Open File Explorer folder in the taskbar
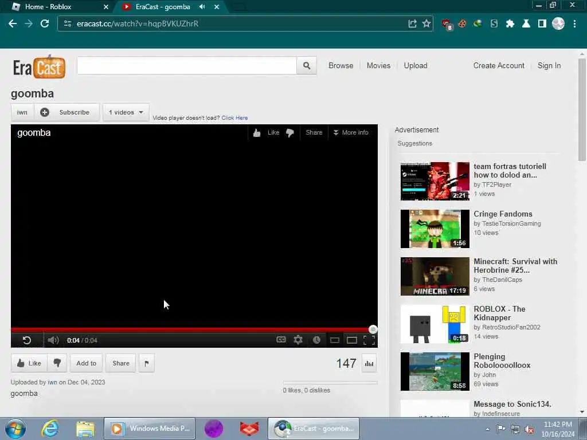This screenshot has width=587, height=440. pos(85,429)
